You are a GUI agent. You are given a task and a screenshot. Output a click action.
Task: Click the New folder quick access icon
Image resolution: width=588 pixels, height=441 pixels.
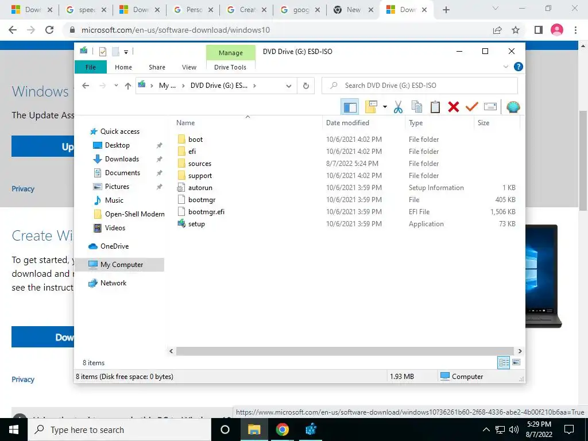115,52
